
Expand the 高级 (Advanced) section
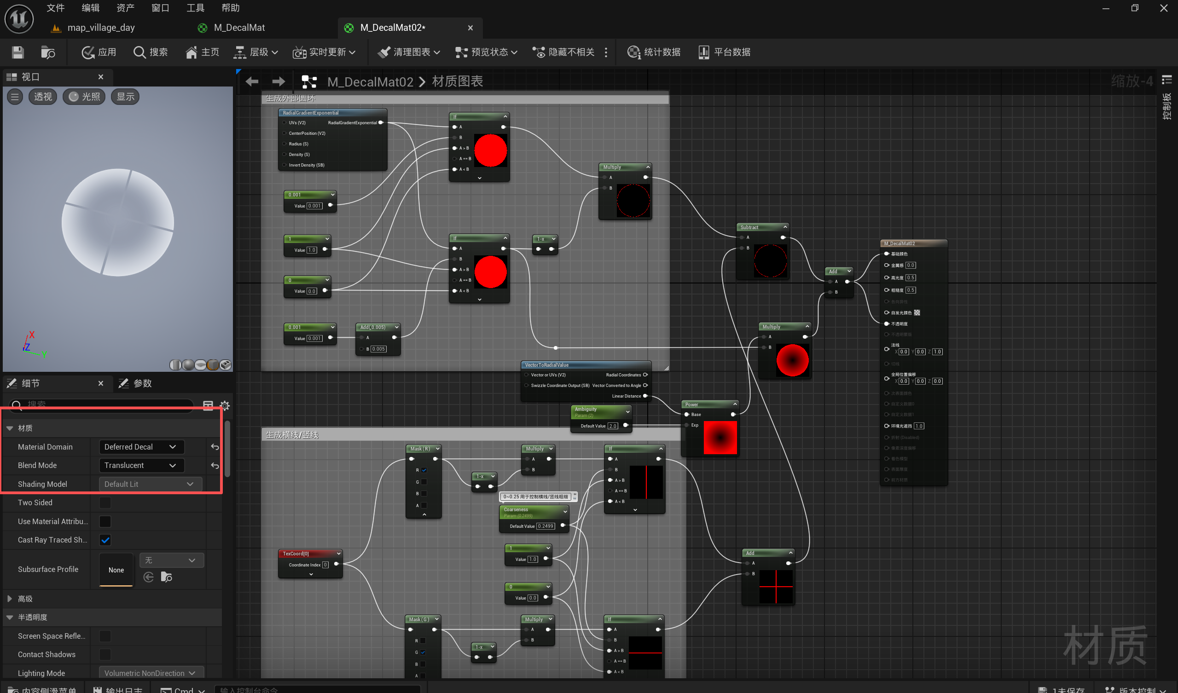point(9,599)
